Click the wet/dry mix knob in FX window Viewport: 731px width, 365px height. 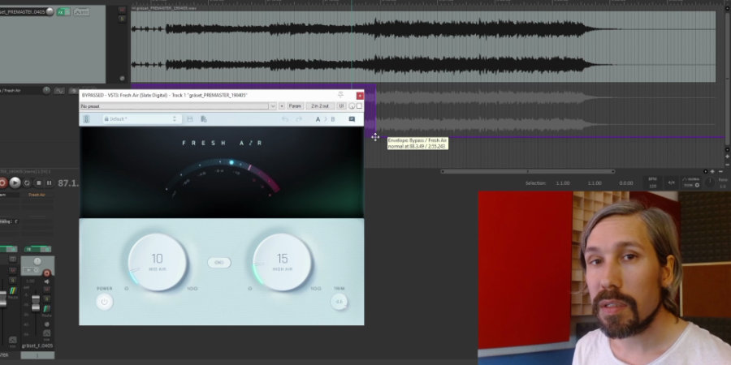pyautogui.click(x=352, y=106)
